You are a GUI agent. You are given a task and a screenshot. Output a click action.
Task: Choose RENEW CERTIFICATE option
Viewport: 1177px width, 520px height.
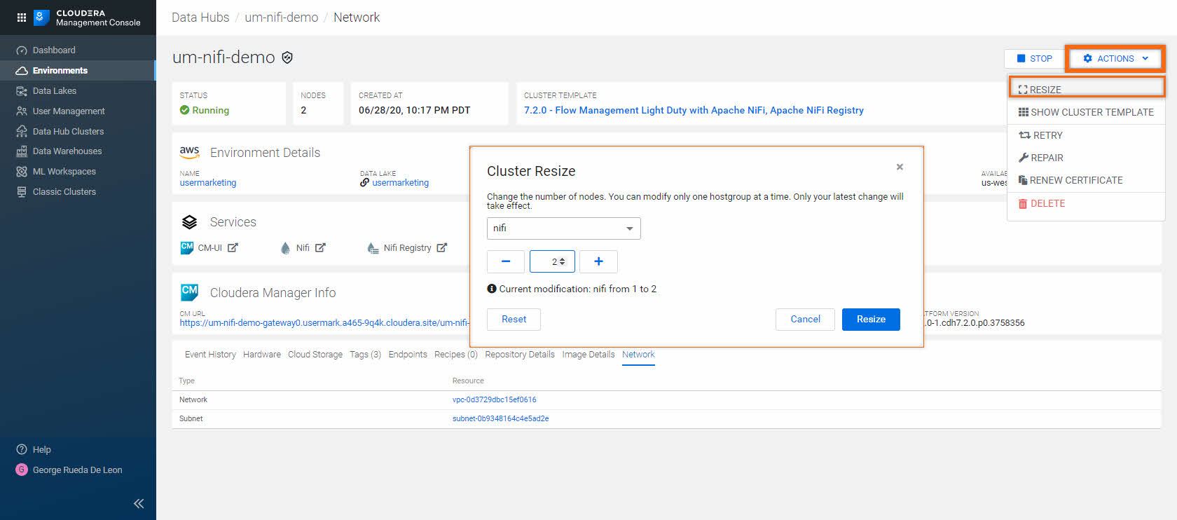(1087, 180)
